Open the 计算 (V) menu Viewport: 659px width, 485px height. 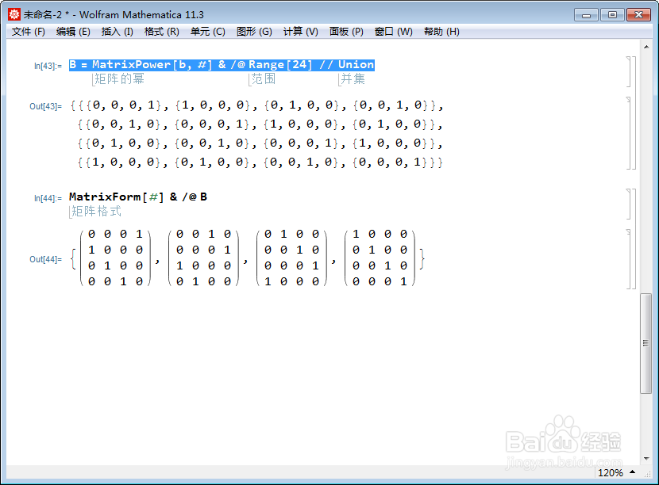tap(300, 32)
